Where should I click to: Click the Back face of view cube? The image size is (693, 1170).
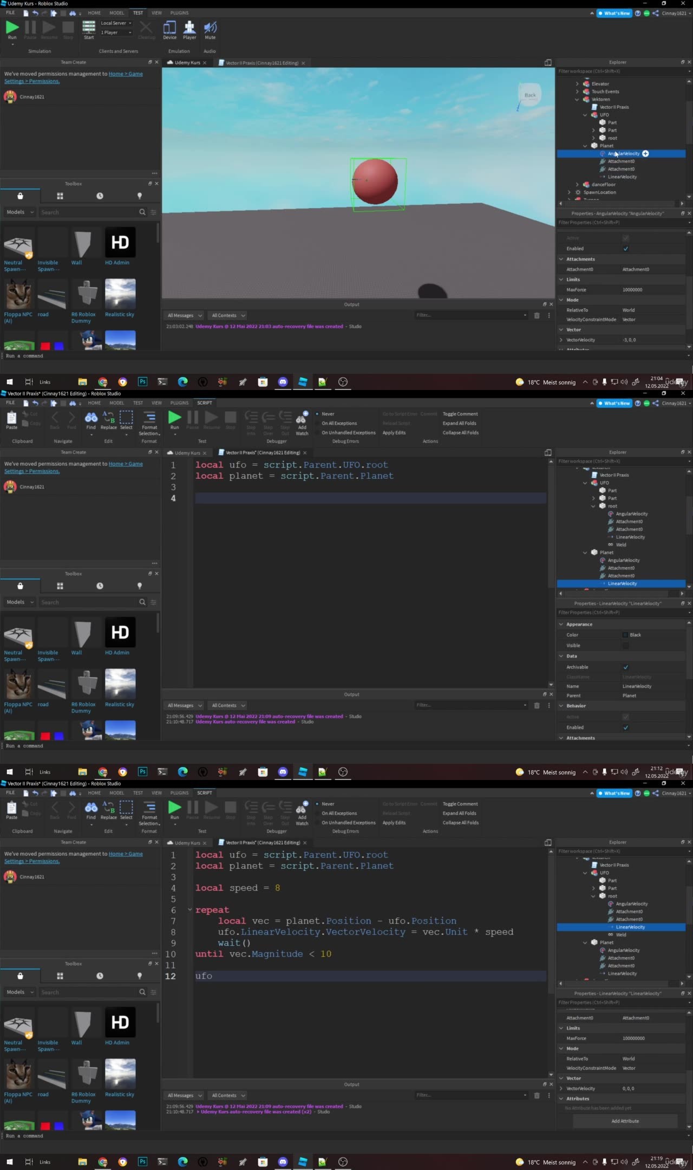529,95
